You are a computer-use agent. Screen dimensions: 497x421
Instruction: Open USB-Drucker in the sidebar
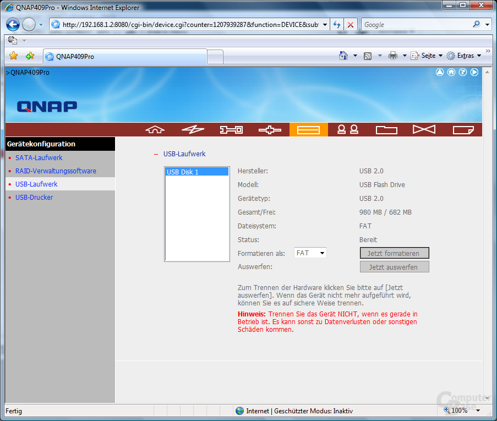tap(34, 198)
